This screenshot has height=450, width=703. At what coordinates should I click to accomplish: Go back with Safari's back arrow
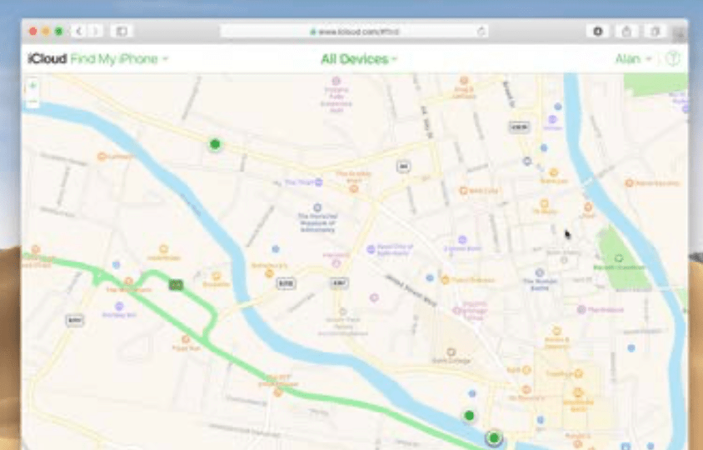pyautogui.click(x=79, y=32)
